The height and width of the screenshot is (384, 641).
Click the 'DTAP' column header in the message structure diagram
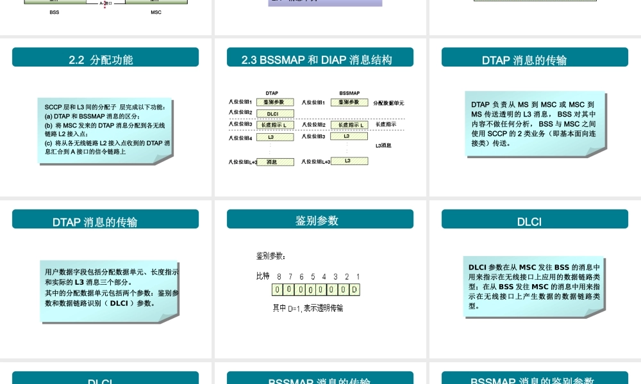(271, 93)
